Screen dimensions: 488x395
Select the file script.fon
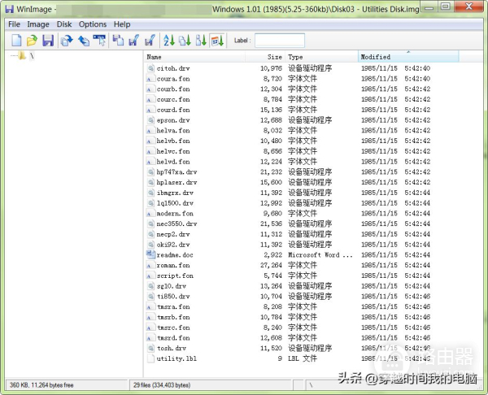[175, 276]
